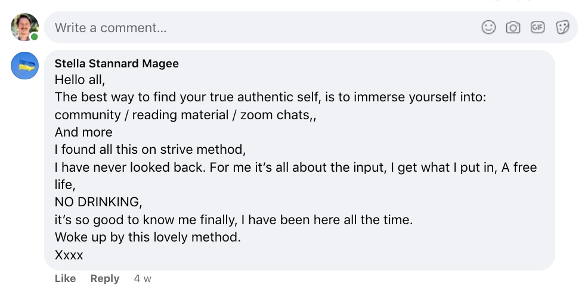Reply to Stella's comment
This screenshot has width=588, height=288.
point(104,278)
